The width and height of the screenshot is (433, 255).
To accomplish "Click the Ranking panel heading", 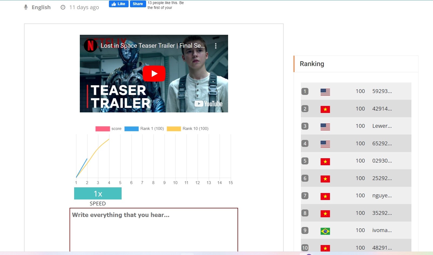I will coord(312,64).
